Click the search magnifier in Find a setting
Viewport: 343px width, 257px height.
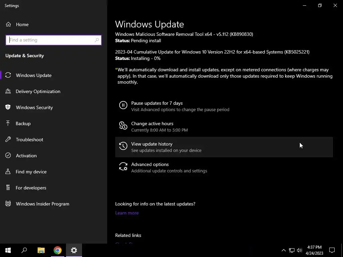[x=97, y=40]
